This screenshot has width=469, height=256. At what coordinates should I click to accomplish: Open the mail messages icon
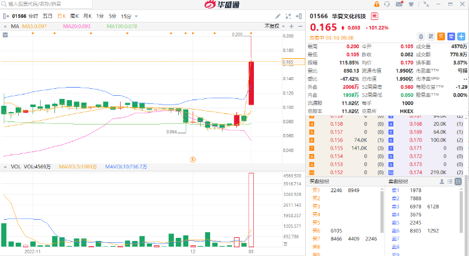pyautogui.click(x=400, y=4)
